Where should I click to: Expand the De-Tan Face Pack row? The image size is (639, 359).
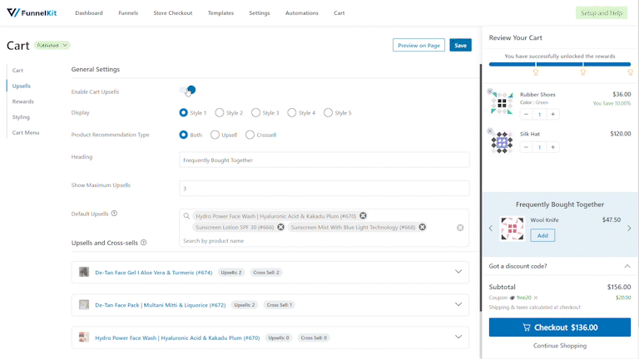tap(458, 304)
